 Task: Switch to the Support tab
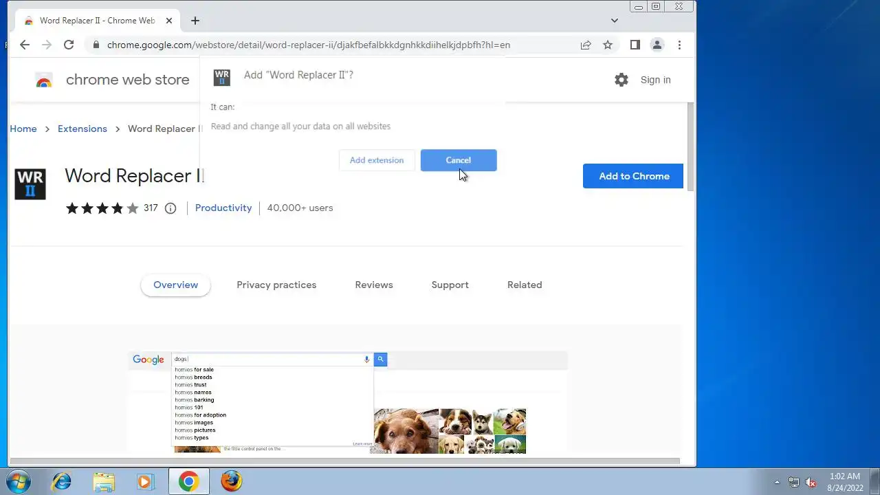(450, 285)
